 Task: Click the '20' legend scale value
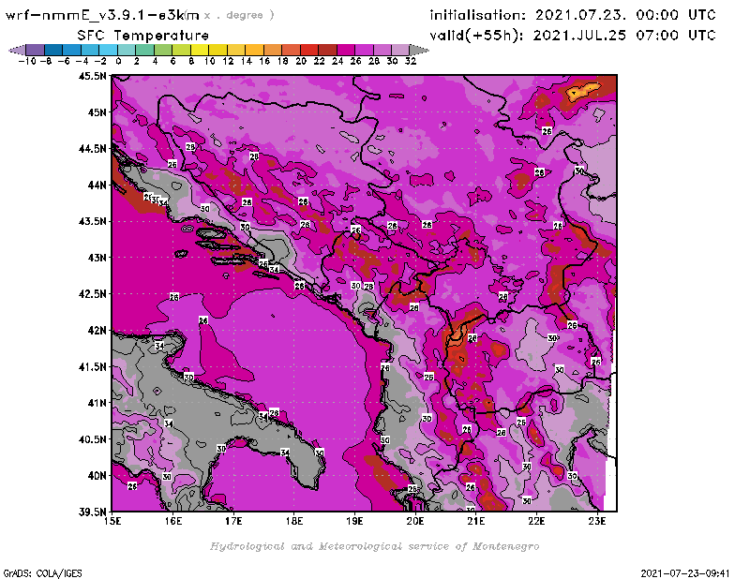tap(301, 61)
